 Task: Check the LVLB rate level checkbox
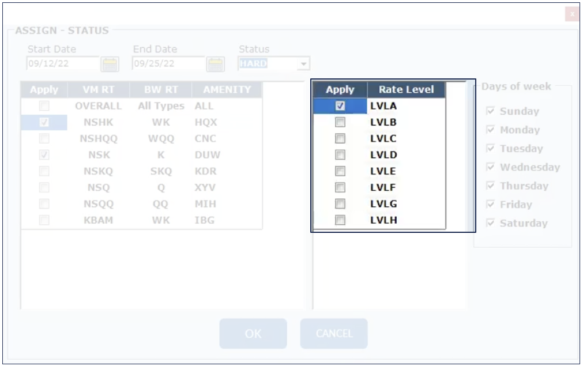(340, 122)
